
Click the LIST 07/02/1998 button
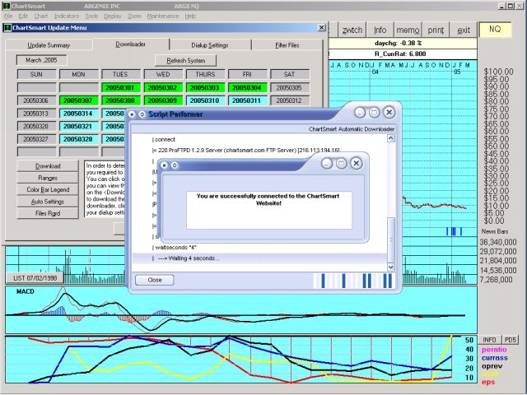click(x=35, y=278)
